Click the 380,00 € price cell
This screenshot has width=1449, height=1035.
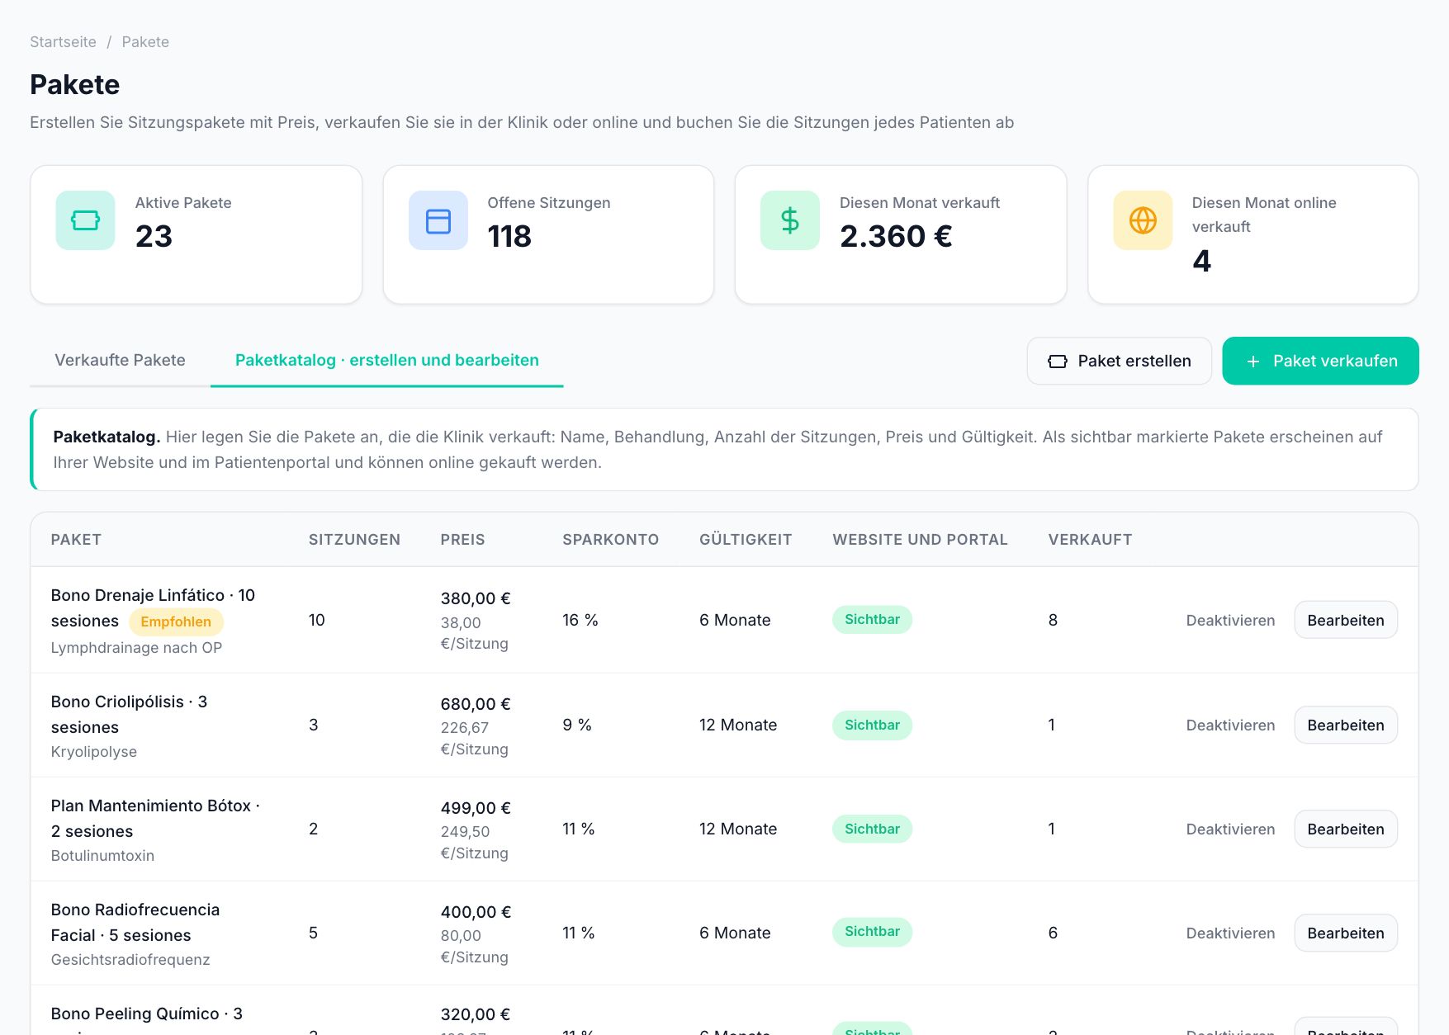[x=476, y=598]
